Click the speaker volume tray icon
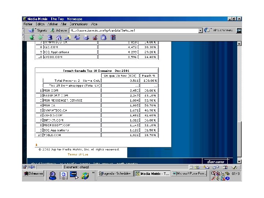Image resolution: width=264 pixels, height=198 pixels. pos(218,178)
